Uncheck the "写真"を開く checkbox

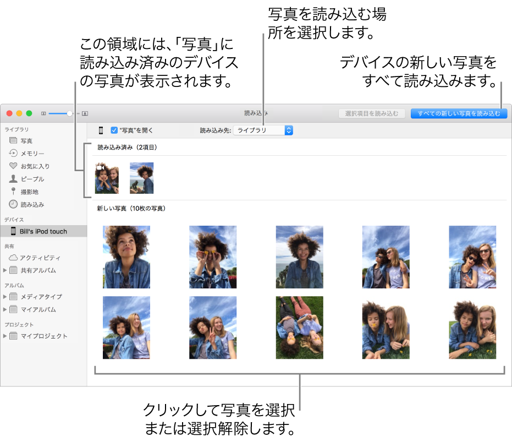click(x=114, y=130)
